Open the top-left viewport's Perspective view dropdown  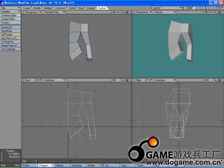(x=33, y=12)
